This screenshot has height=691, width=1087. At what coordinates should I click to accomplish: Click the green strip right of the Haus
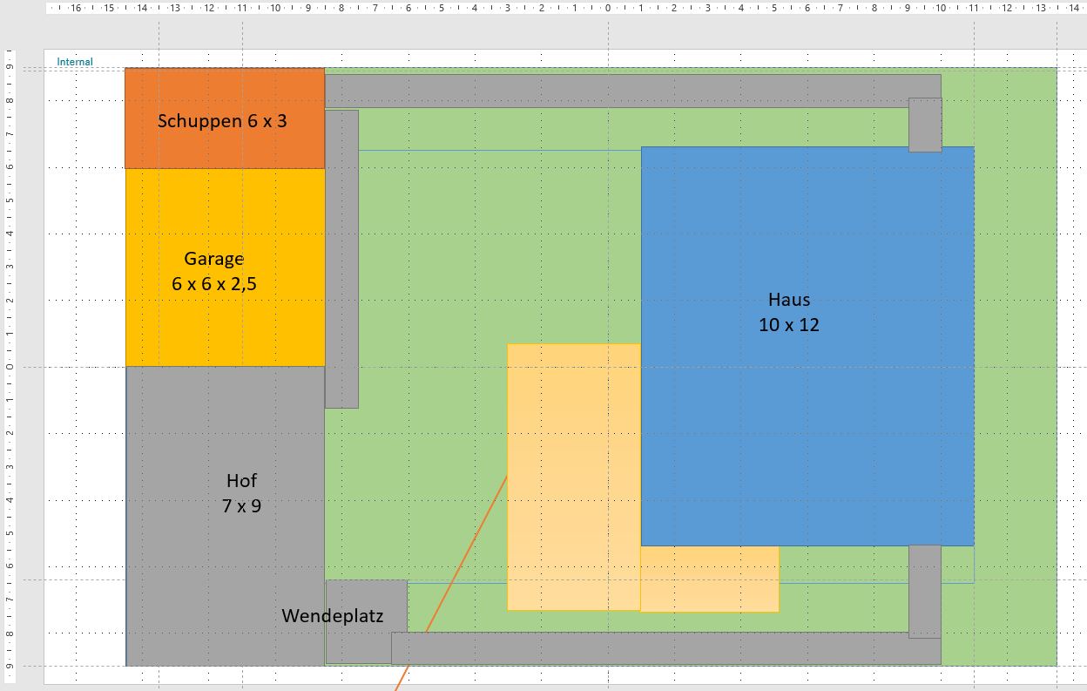tap(1015, 349)
